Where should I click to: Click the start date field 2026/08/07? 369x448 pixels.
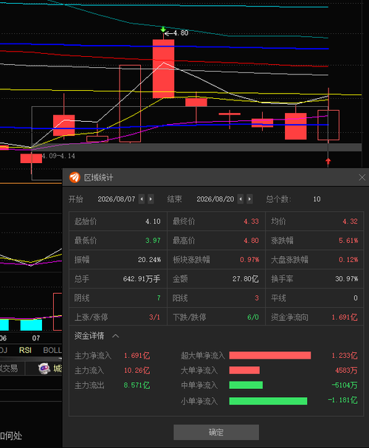coord(117,199)
